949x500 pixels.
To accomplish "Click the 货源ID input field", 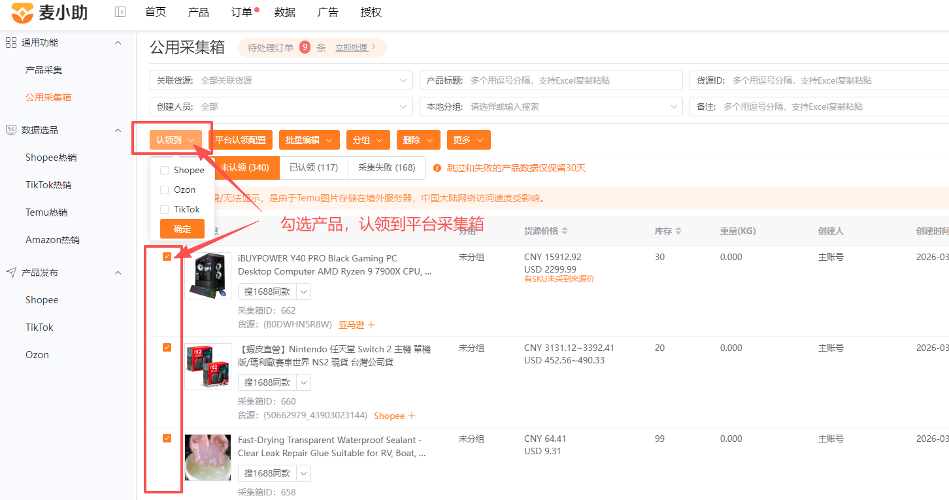I will 820,80.
